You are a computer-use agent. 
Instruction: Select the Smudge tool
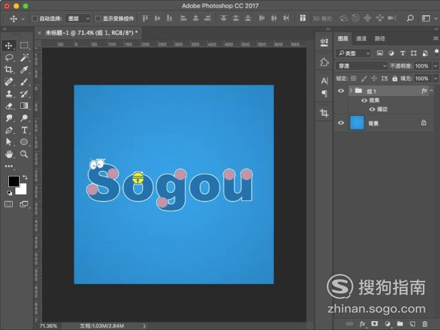(x=9, y=118)
